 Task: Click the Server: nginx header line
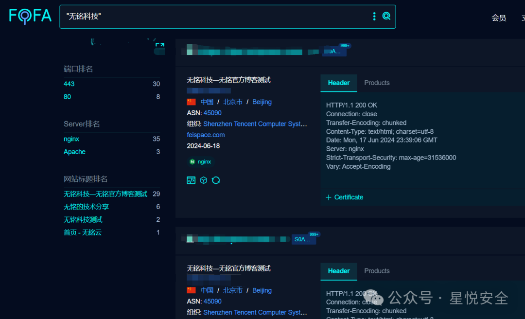(345, 149)
